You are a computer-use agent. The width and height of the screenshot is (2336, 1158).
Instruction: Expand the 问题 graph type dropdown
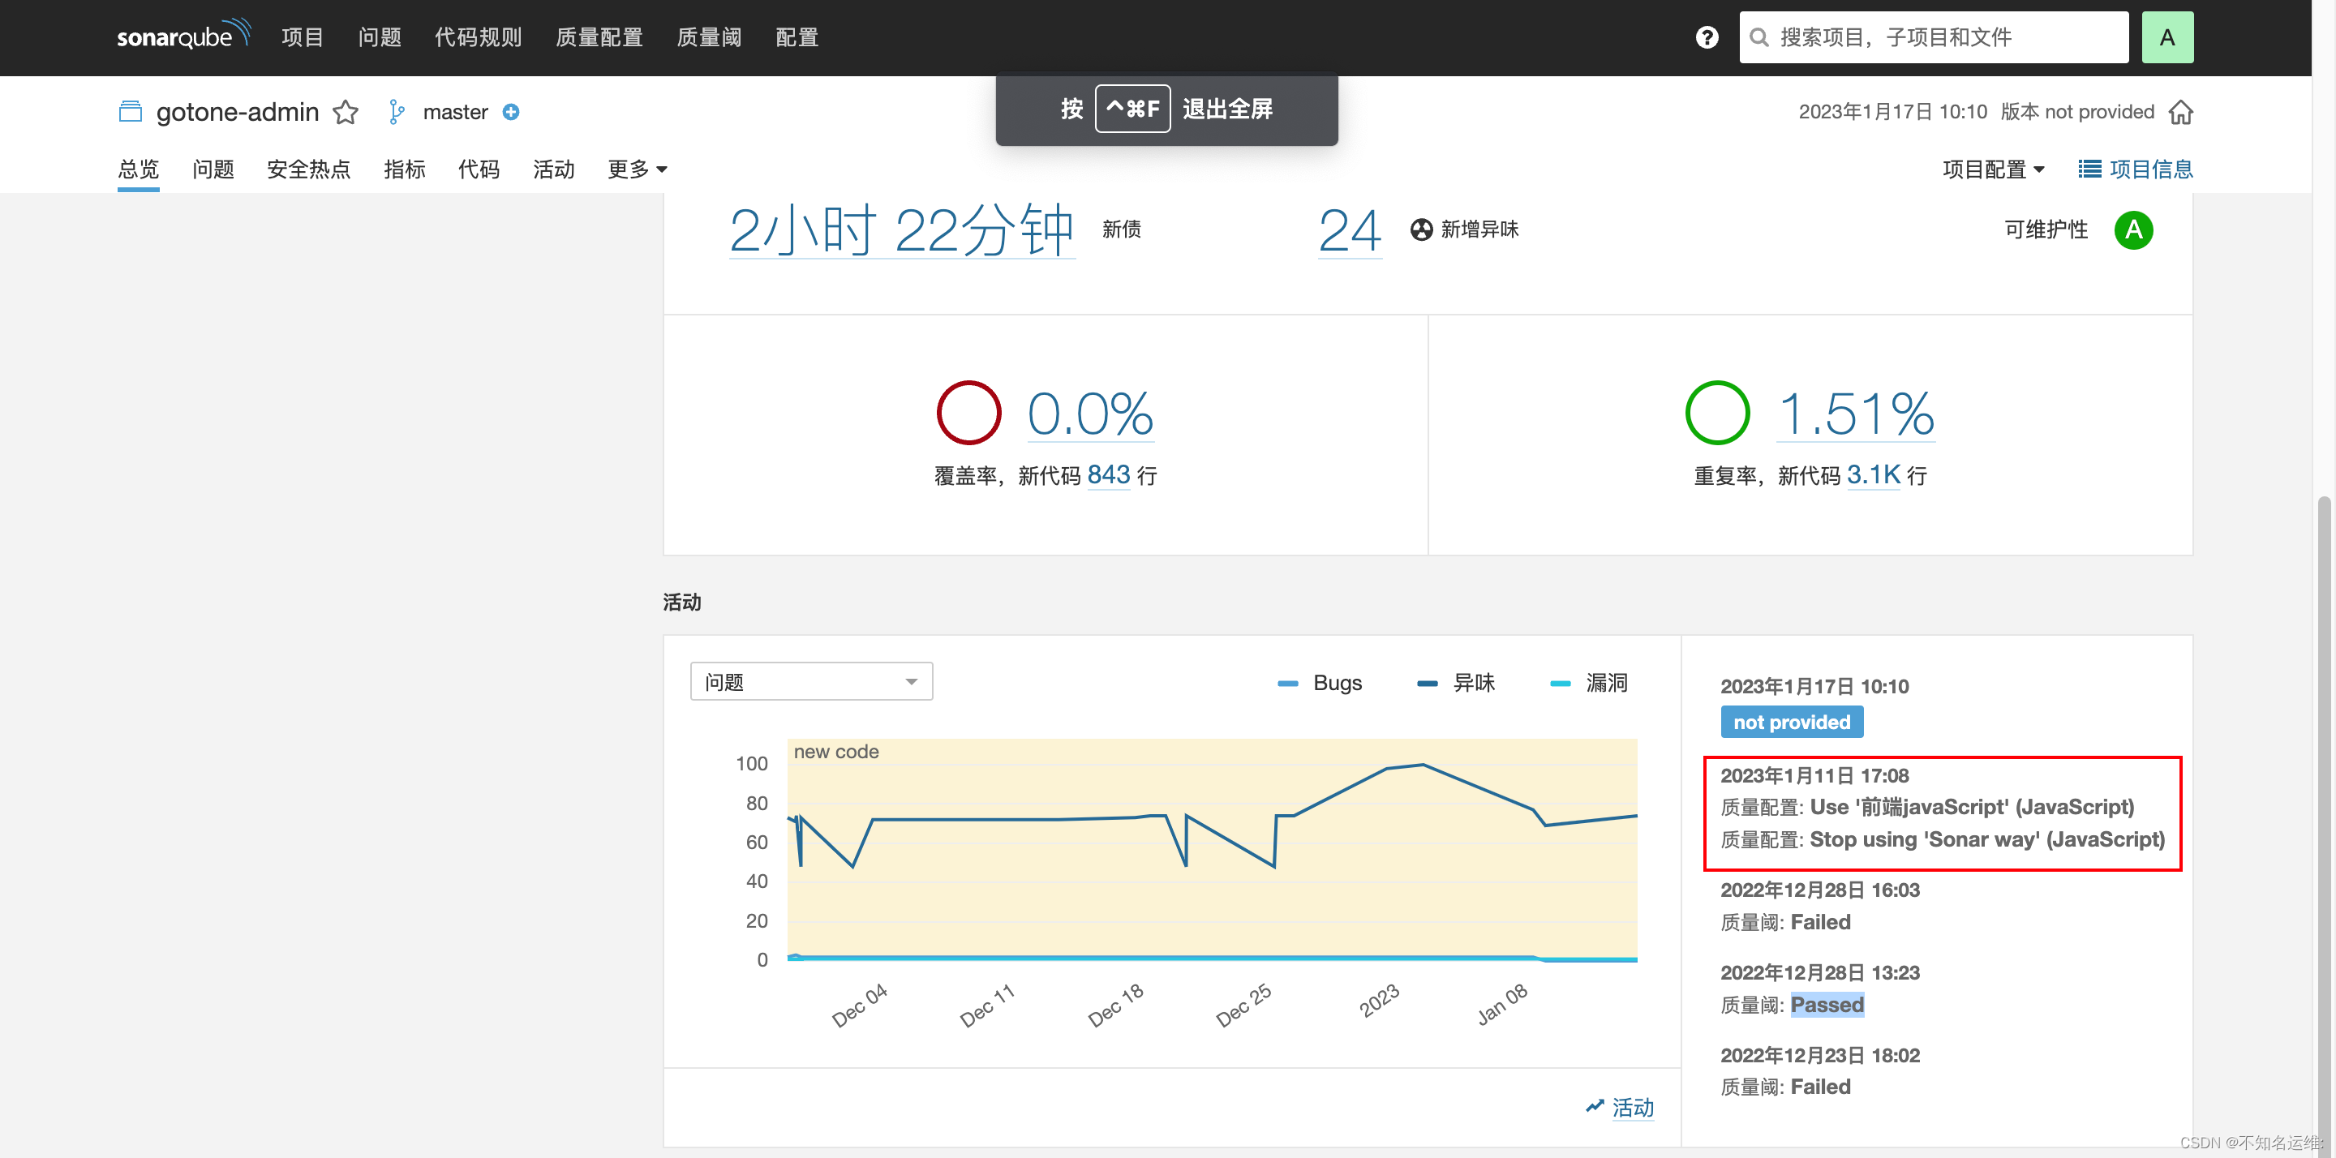(811, 682)
